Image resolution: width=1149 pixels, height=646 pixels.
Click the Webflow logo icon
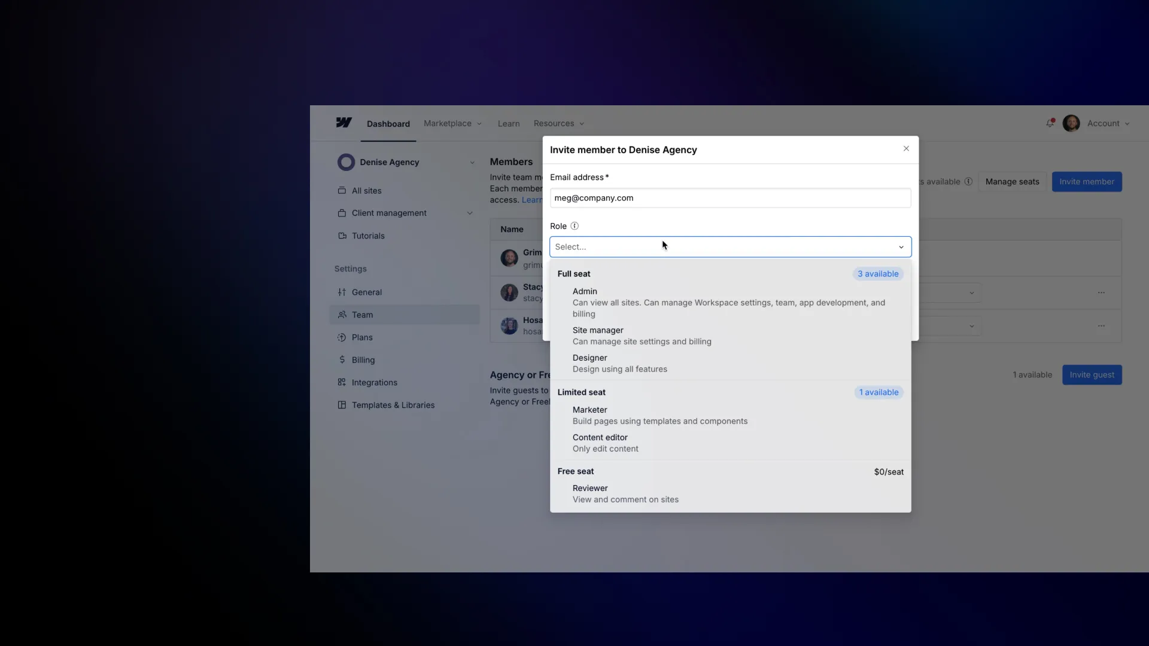click(344, 123)
